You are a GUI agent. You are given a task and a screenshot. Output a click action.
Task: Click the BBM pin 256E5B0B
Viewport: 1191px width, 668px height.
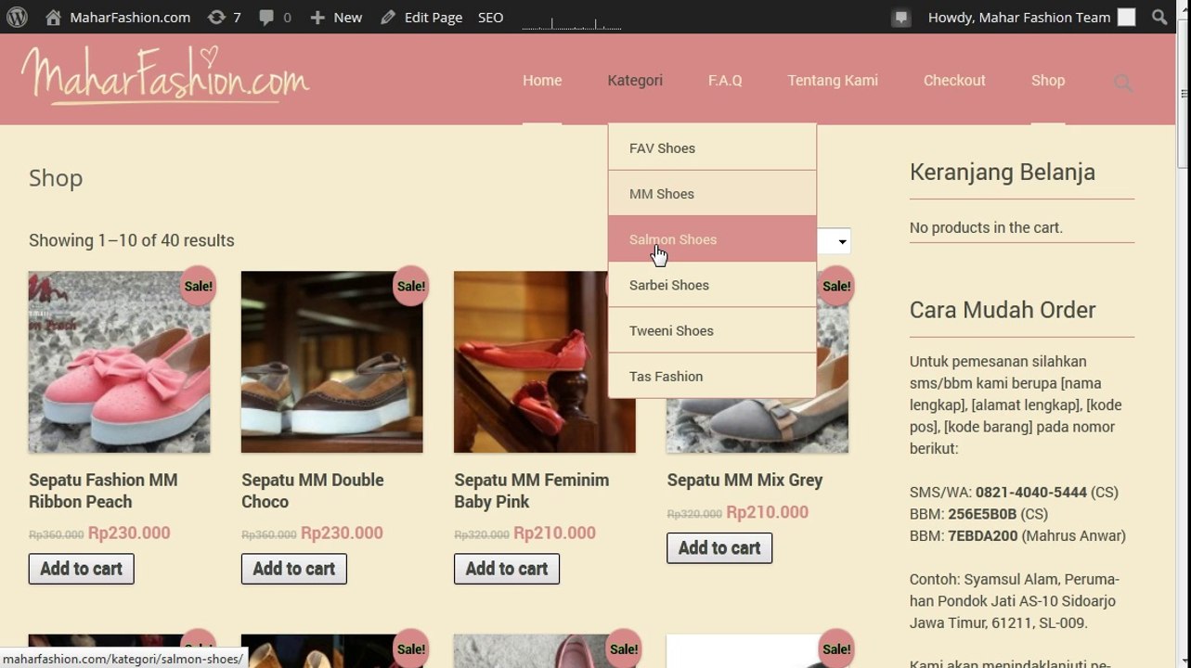pos(982,514)
